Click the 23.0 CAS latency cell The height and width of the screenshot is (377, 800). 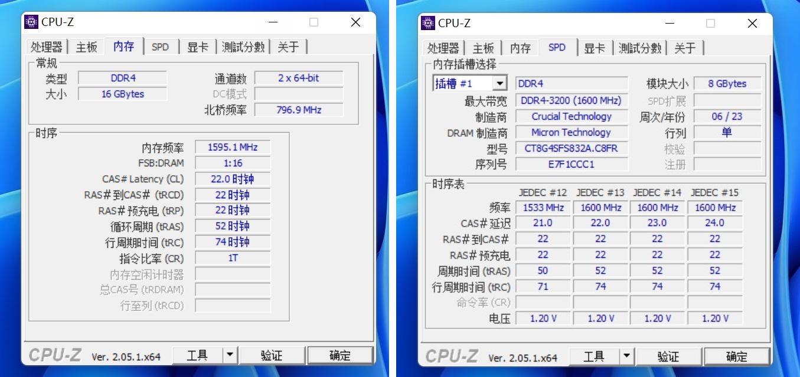[657, 223]
